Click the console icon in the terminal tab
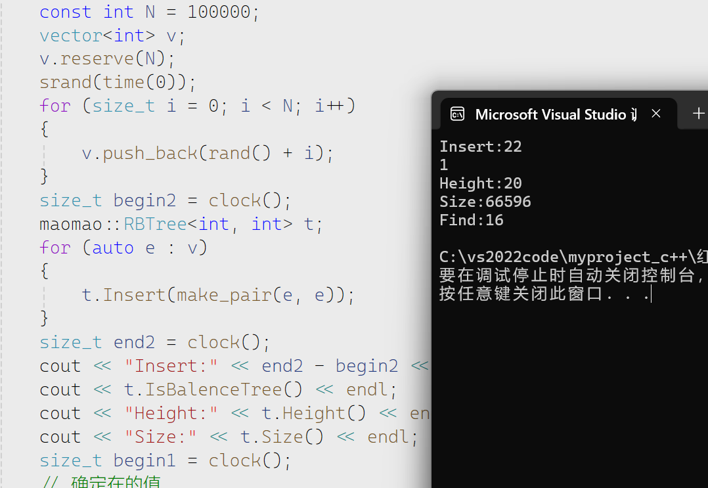The height and width of the screenshot is (488, 708). pos(457,114)
